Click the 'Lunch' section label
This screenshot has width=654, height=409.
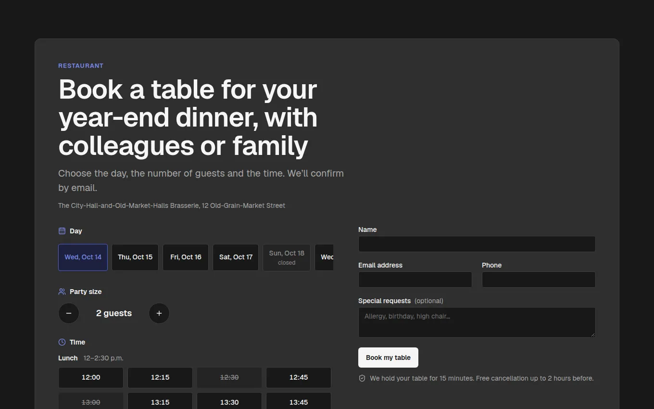[x=68, y=358]
